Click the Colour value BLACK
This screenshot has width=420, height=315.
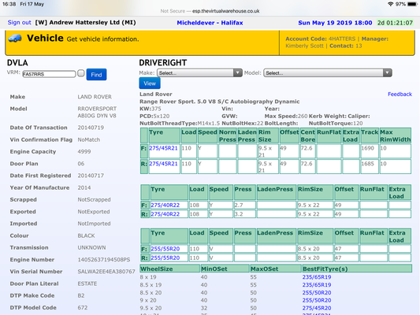(x=86, y=235)
